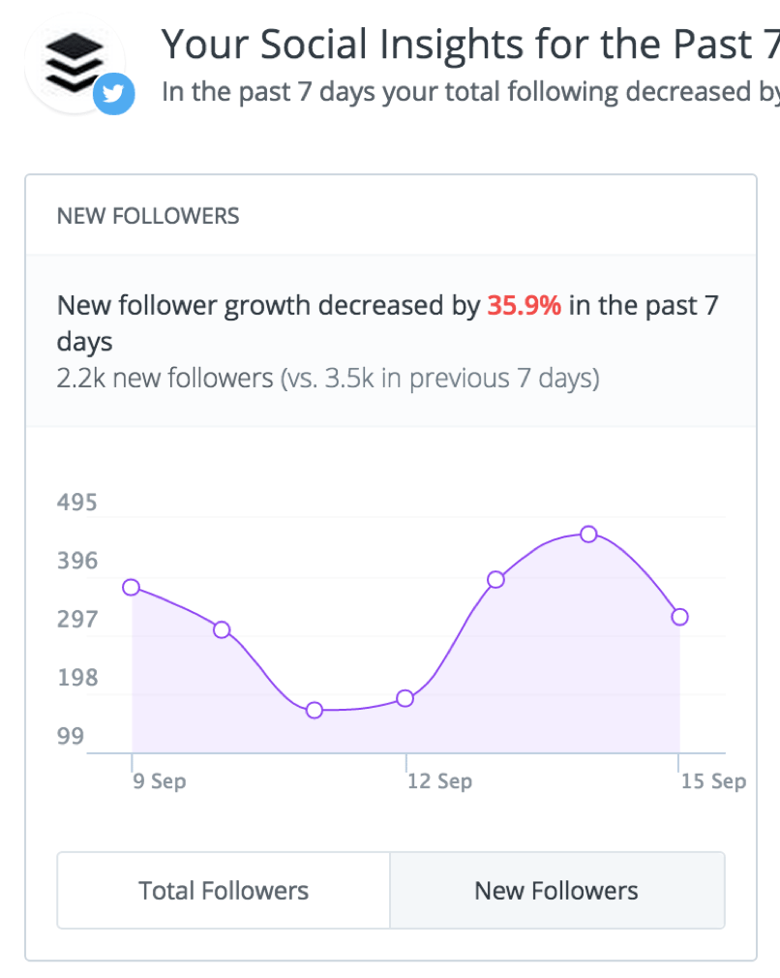Click the 13 Sep rising data point

[495, 578]
